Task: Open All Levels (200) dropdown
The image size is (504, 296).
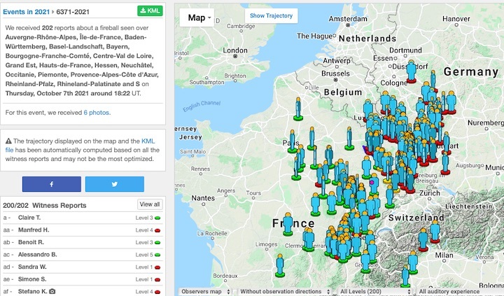Action: coord(374,292)
